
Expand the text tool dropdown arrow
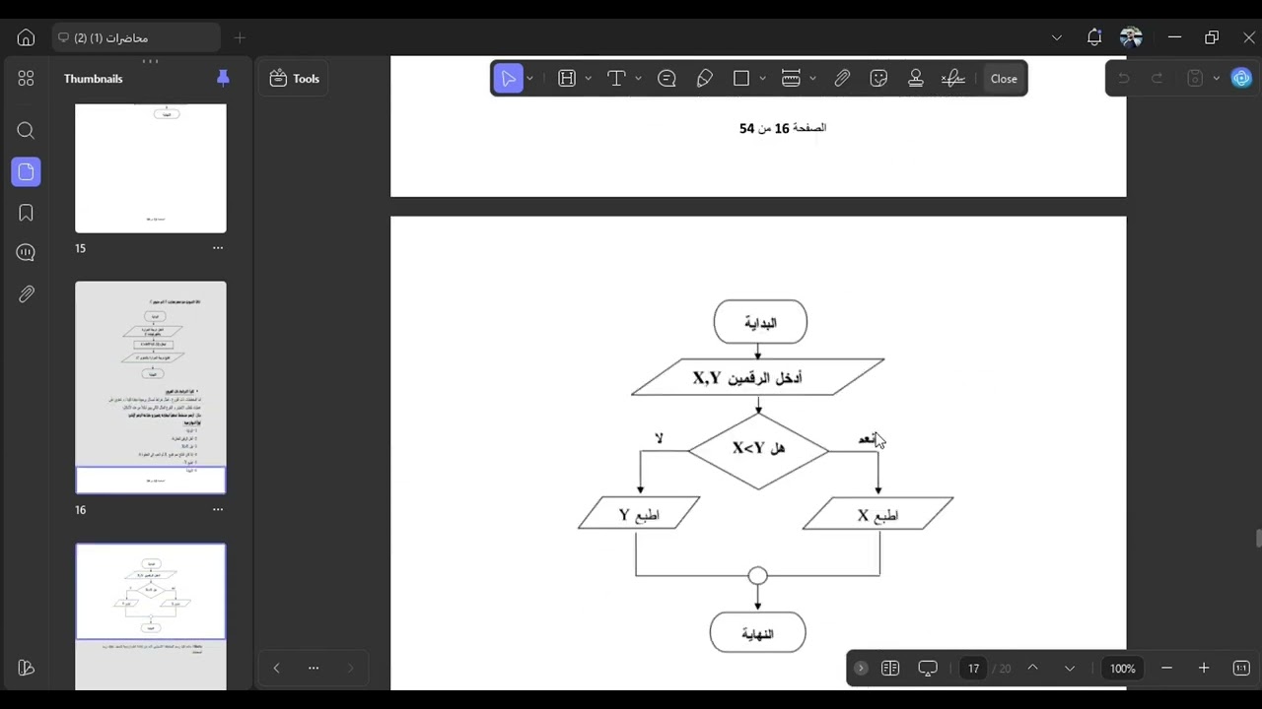(638, 79)
